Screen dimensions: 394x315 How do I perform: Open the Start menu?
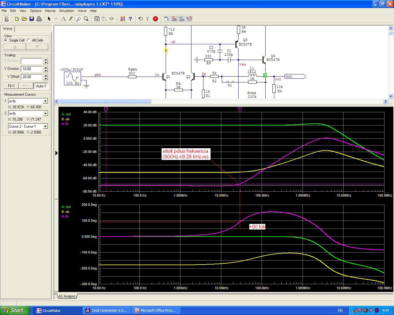click(x=15, y=310)
